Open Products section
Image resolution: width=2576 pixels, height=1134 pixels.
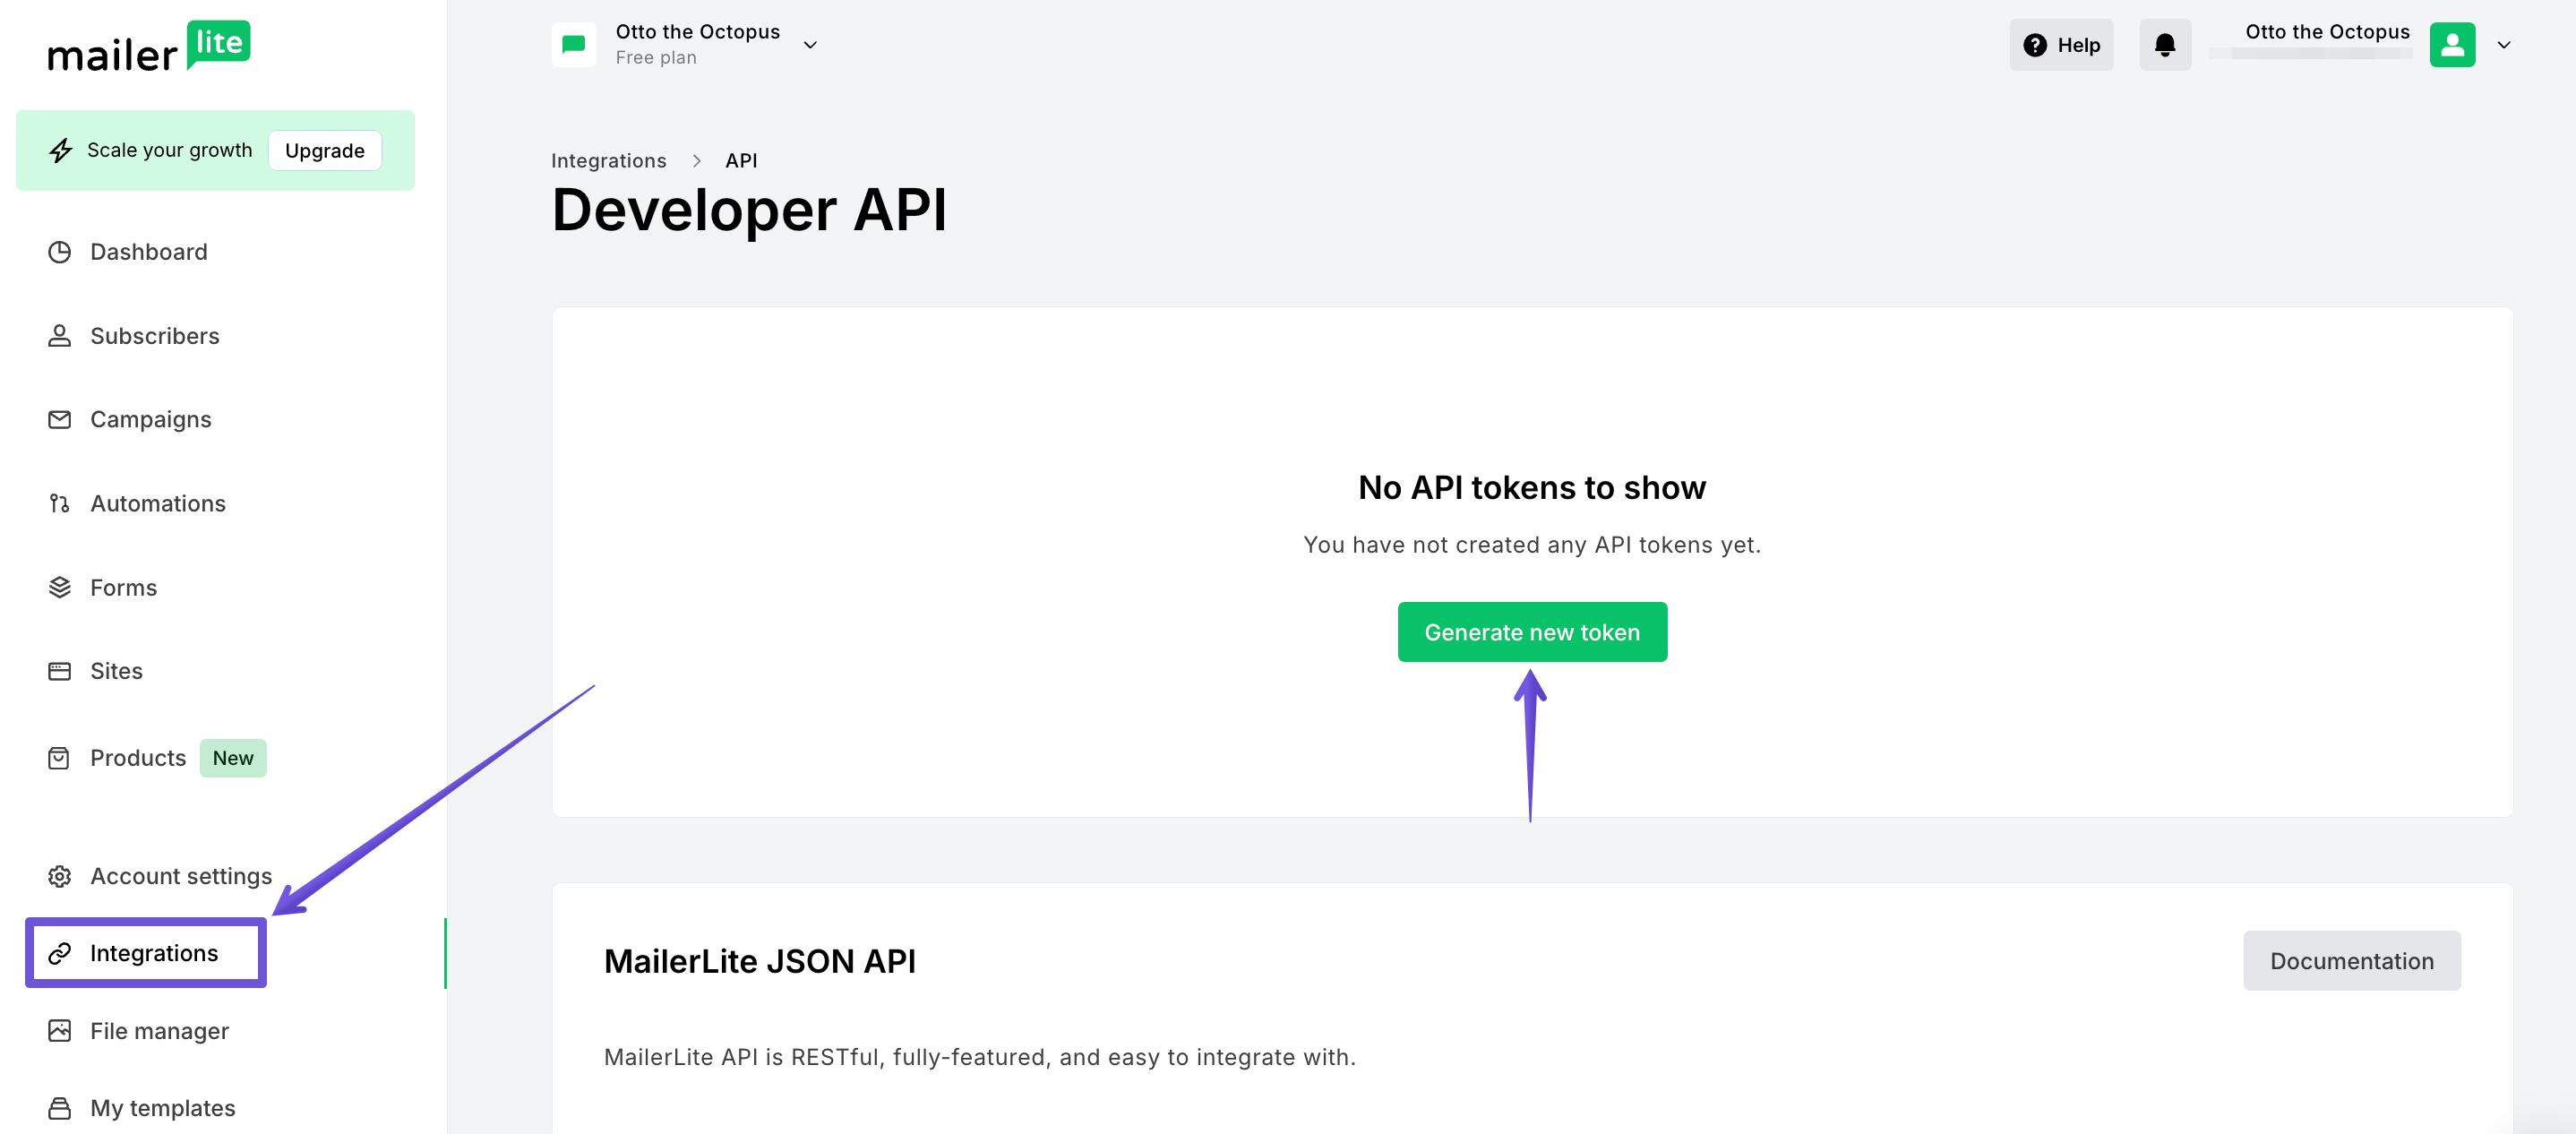pyautogui.click(x=138, y=758)
